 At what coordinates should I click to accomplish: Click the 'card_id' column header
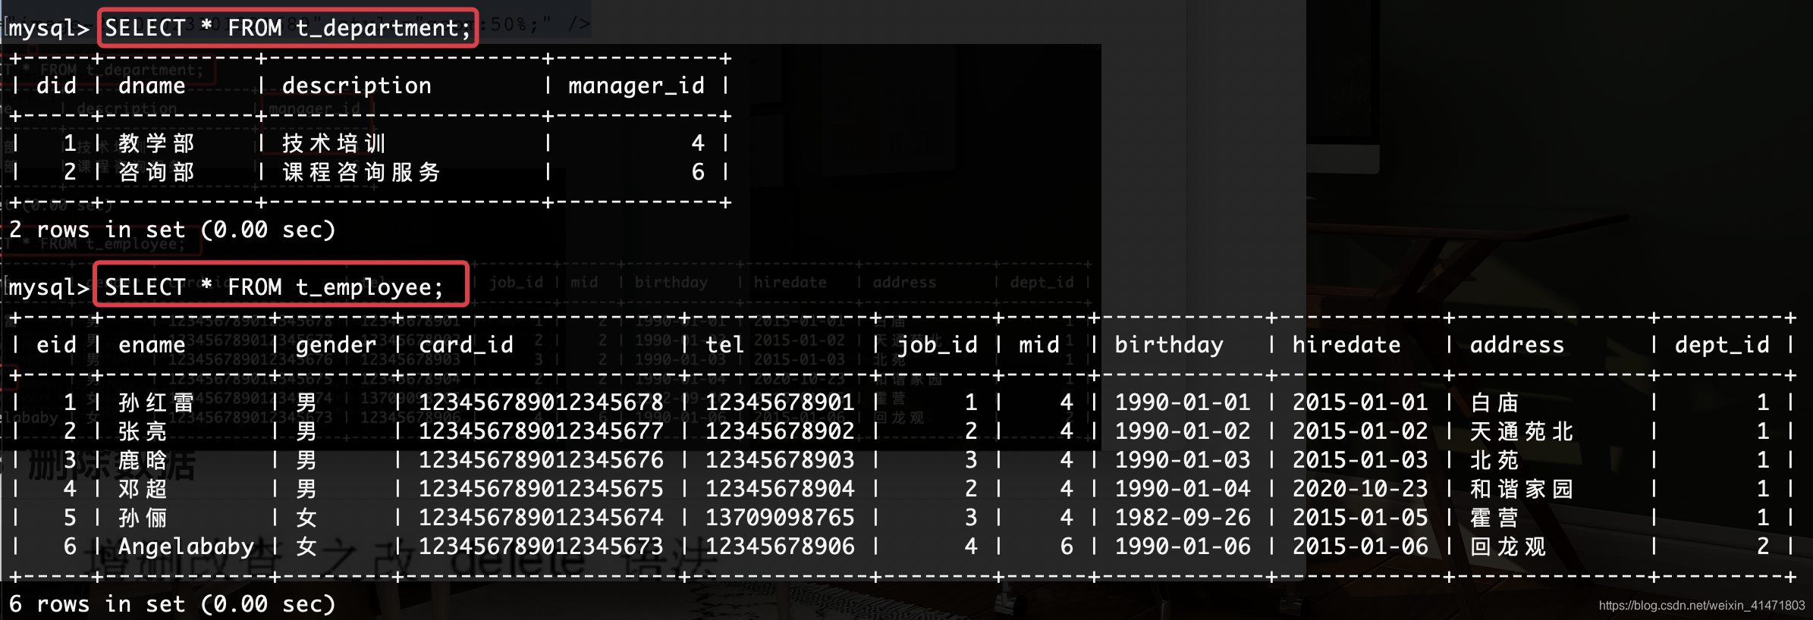click(x=467, y=346)
